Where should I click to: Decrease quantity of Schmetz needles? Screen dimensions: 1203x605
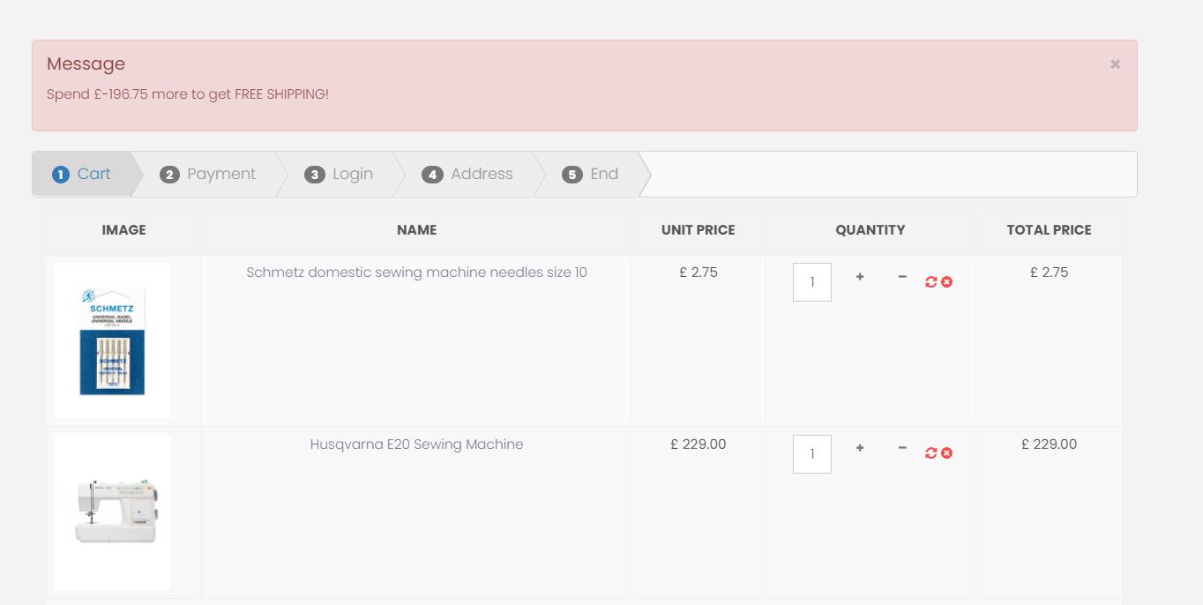coord(902,277)
